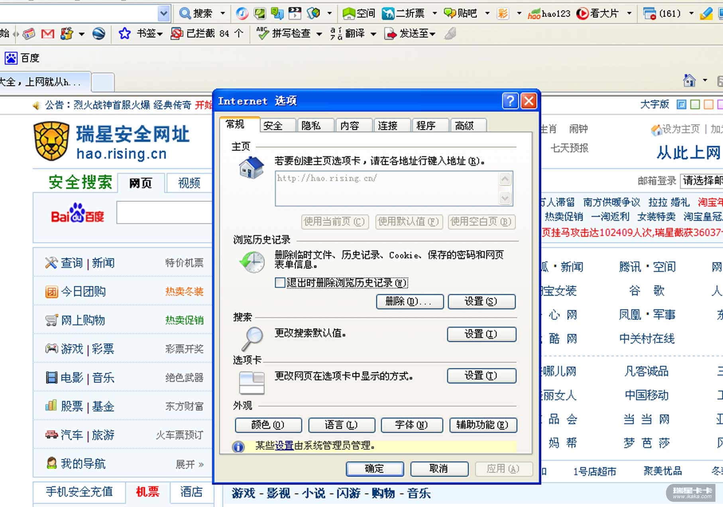The height and width of the screenshot is (507, 723).
Task: Click the 辅助功能(E) button
Action: point(483,425)
